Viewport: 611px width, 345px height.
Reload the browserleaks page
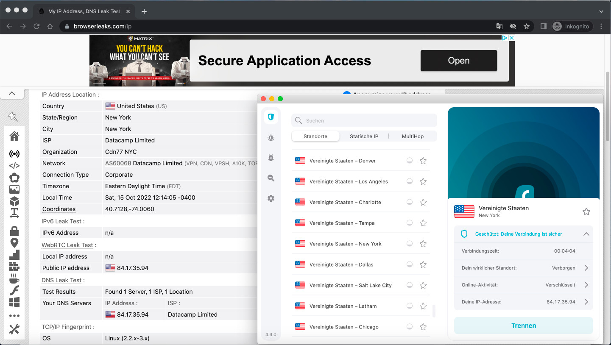click(36, 26)
